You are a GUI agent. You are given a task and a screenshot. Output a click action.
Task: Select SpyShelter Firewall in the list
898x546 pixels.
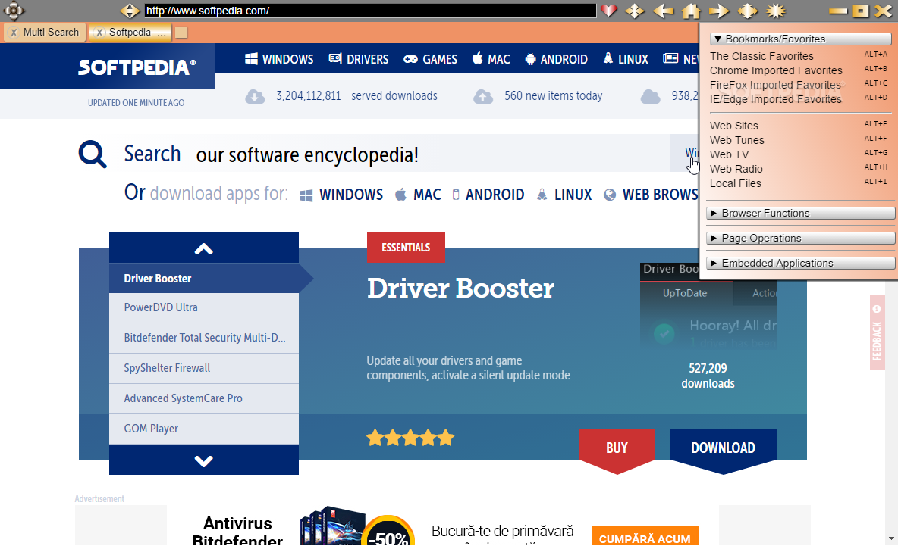204,368
